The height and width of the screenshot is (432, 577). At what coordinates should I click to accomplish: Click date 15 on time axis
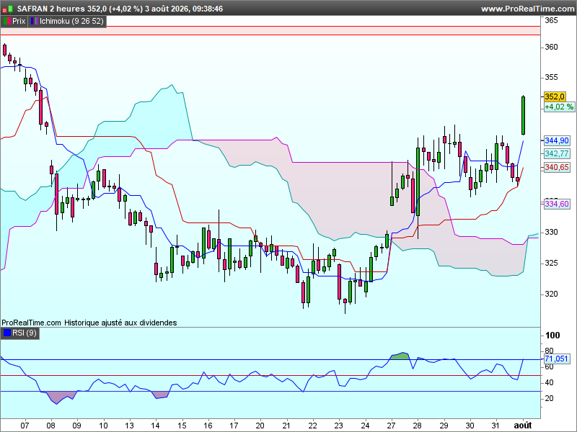pos(182,426)
